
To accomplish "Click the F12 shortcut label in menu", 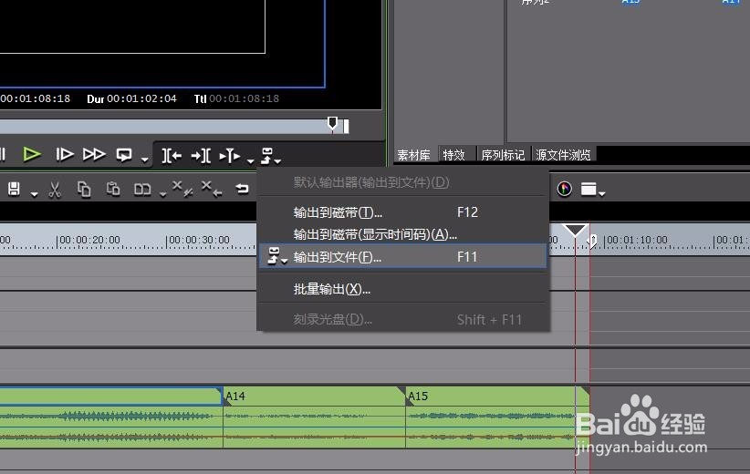I will click(x=467, y=212).
